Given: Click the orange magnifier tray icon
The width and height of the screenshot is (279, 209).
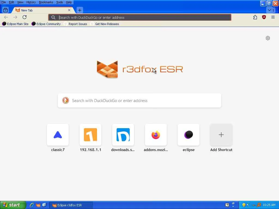Looking at the screenshot, I should point(259,205).
